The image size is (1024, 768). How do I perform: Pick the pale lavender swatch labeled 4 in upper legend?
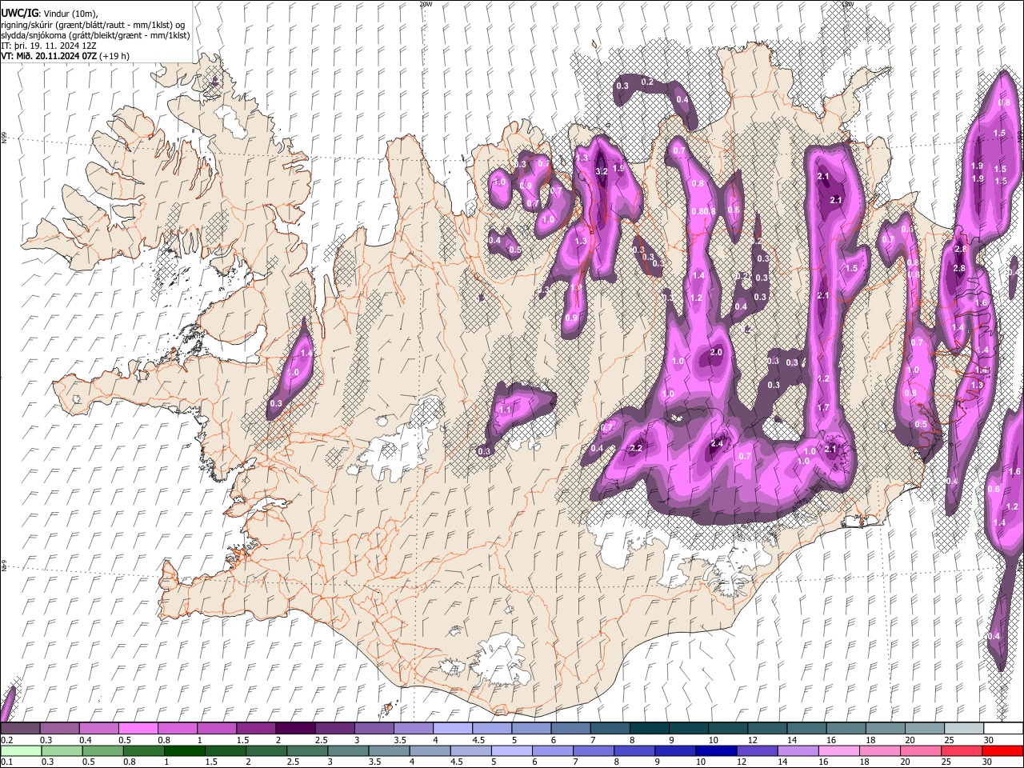[453, 728]
